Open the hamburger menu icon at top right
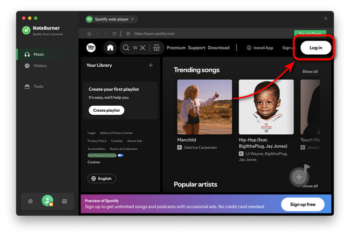The width and height of the screenshot is (350, 237). (325, 19)
